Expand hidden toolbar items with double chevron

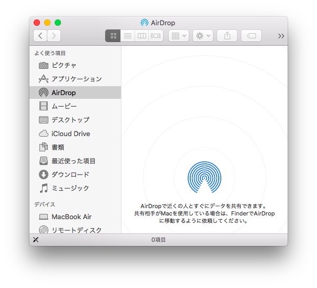tap(281, 36)
